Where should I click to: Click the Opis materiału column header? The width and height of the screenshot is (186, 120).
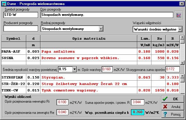(x=89, y=39)
